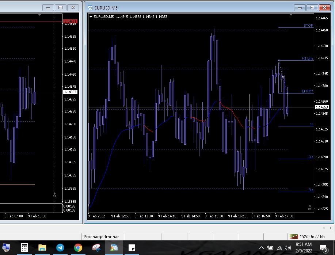Launch Google Chrome from the taskbar

click(x=78, y=248)
